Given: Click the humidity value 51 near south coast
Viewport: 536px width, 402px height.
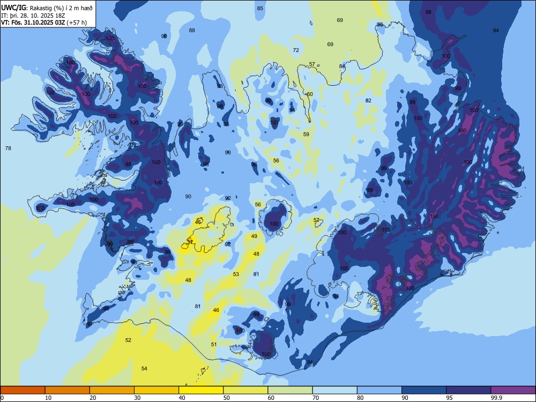Looking at the screenshot, I should click(x=214, y=344).
